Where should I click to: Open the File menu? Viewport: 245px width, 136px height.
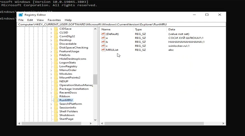21,20
